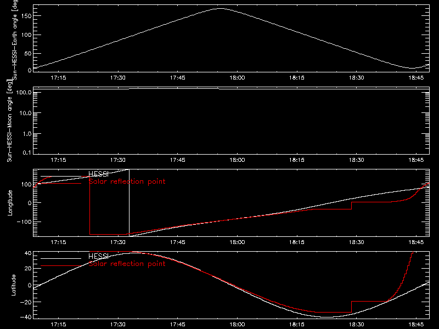Image resolution: width=439 pixels, height=329 pixels.
Task: Click the '50' tick label in the Earth angle plot
Action: (28, 53)
